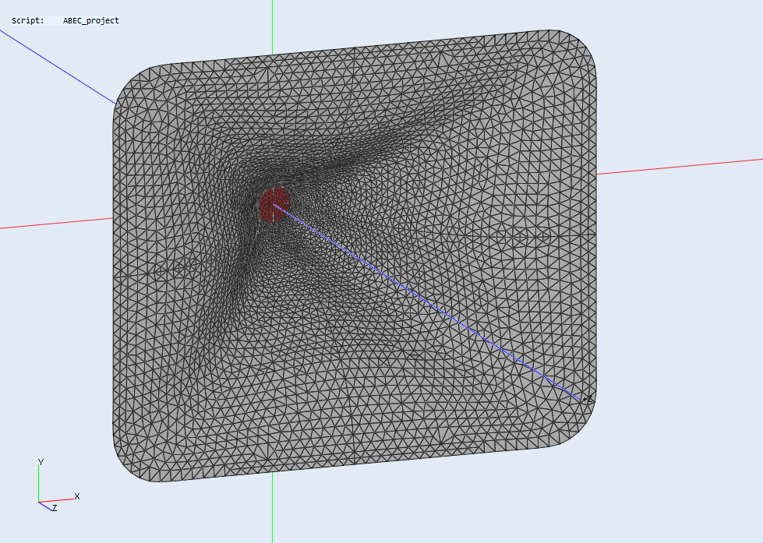Viewport: 763px width, 543px height.
Task: Click the XYZ axis orientation gizmo
Action: [58, 485]
